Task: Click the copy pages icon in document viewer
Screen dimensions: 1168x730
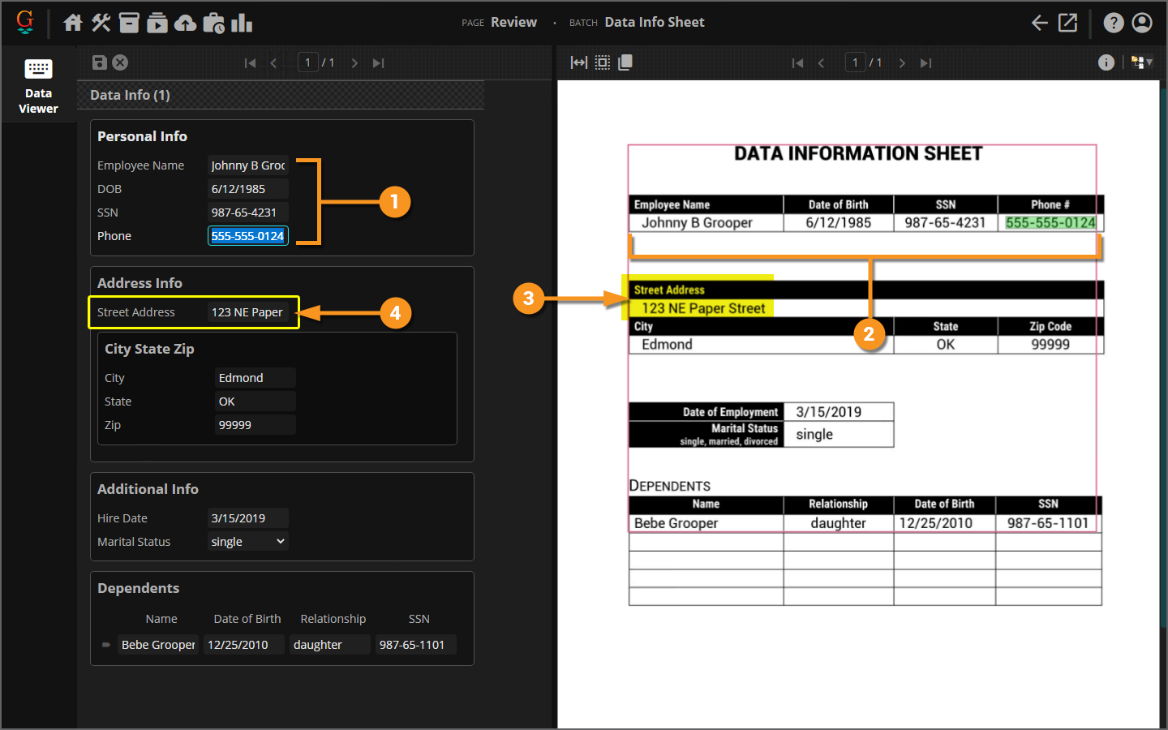Action: [625, 62]
